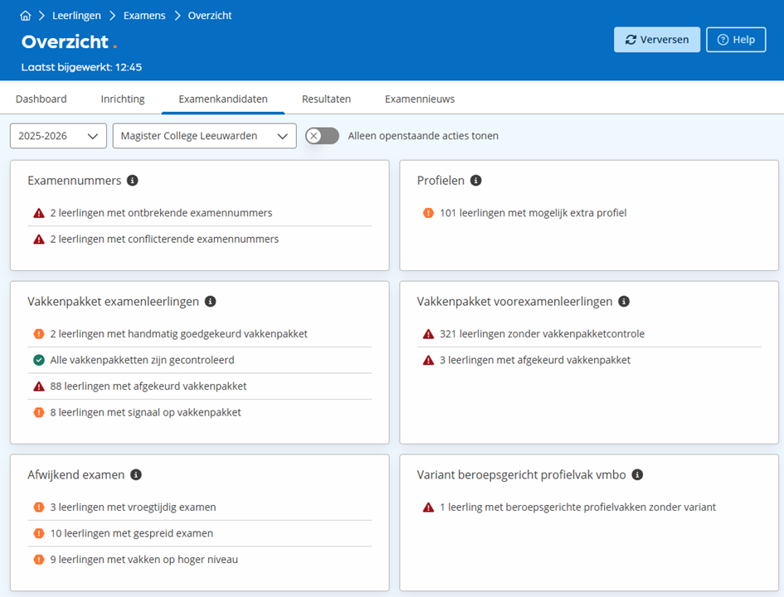
Task: Show info for Vakkenpakket examenleerlingen
Action: tap(211, 302)
